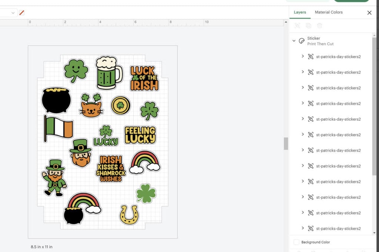Click the Duplicate icon in the Layers panel
379x252 pixels.
click(309, 25)
